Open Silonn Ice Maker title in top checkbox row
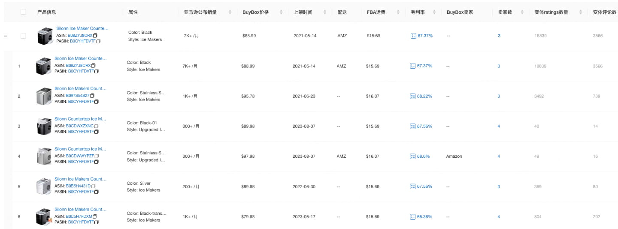 click(82, 29)
